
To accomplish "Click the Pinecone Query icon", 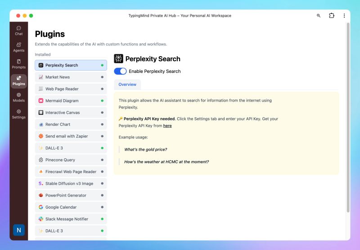I will (41, 160).
